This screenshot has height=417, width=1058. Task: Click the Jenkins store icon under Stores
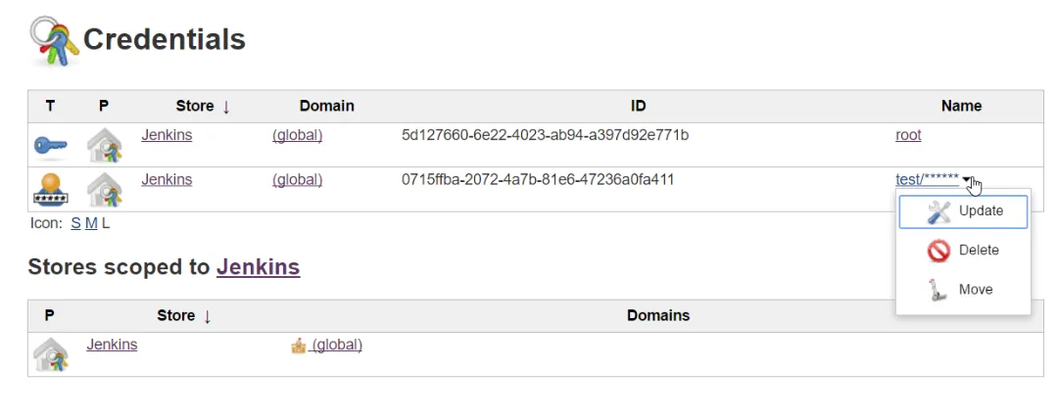coord(50,353)
